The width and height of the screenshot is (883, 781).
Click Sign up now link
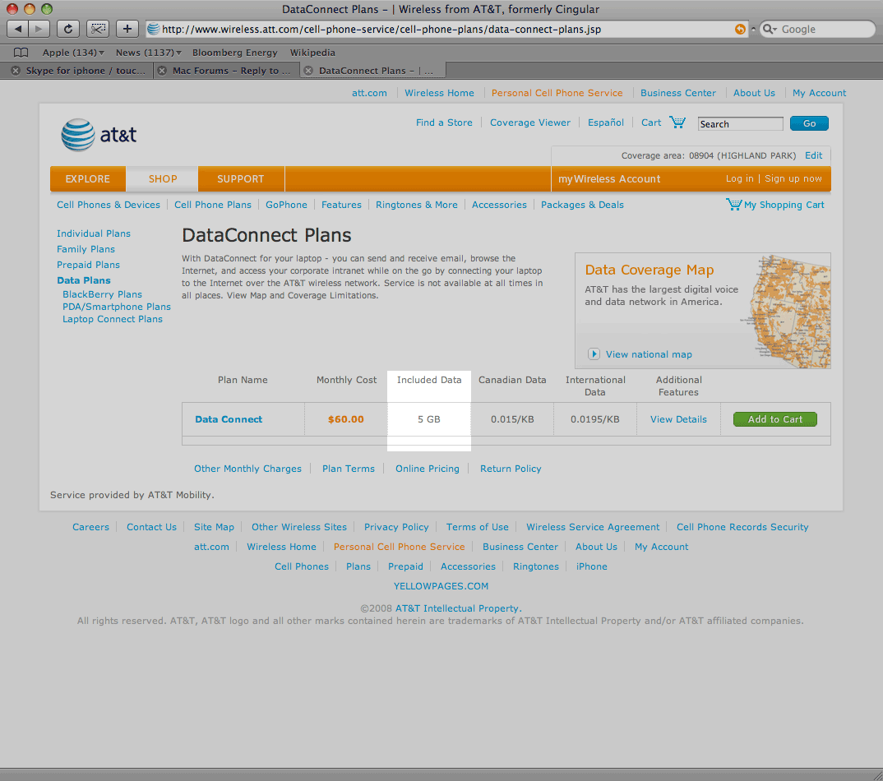tap(793, 178)
